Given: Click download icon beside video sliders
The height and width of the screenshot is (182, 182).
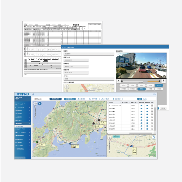Looking at the screenshot, I should [164, 81].
